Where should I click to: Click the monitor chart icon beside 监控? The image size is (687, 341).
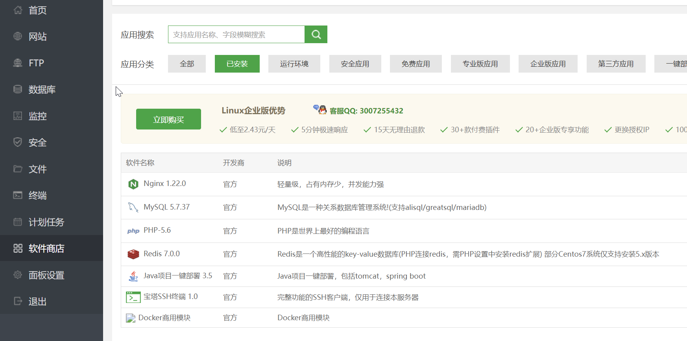point(18,116)
